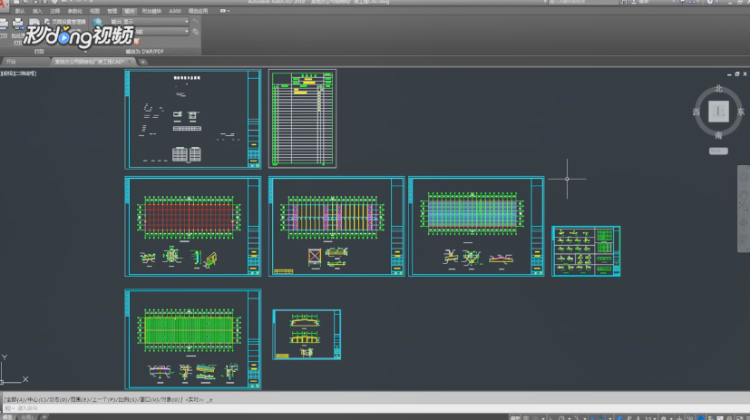The image size is (750, 420).
Task: Click the Save icon in the quick access toolbar
Action: (x=35, y=2)
